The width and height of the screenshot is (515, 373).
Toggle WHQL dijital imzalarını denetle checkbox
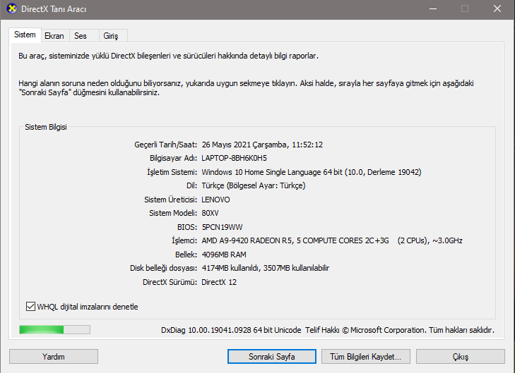30,307
